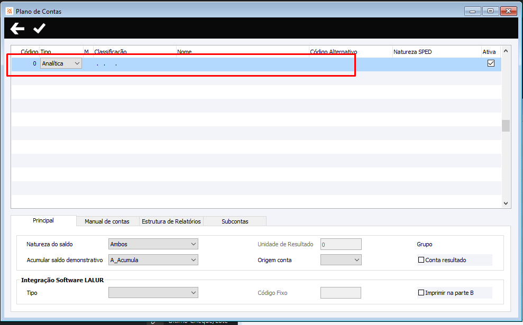This screenshot has width=523, height=325.
Task: Toggle the Ativa checkbox in the row
Action: [491, 63]
